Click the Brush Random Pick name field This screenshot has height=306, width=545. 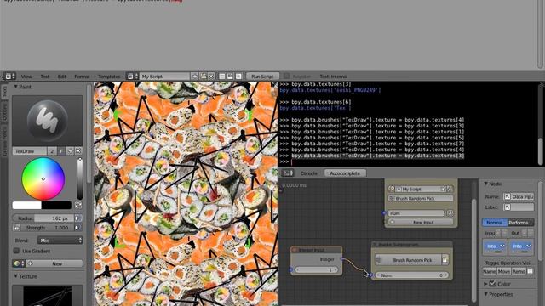pos(421,199)
